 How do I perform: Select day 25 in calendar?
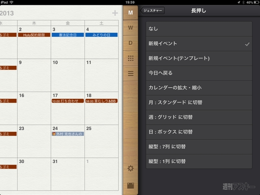coord(101,141)
